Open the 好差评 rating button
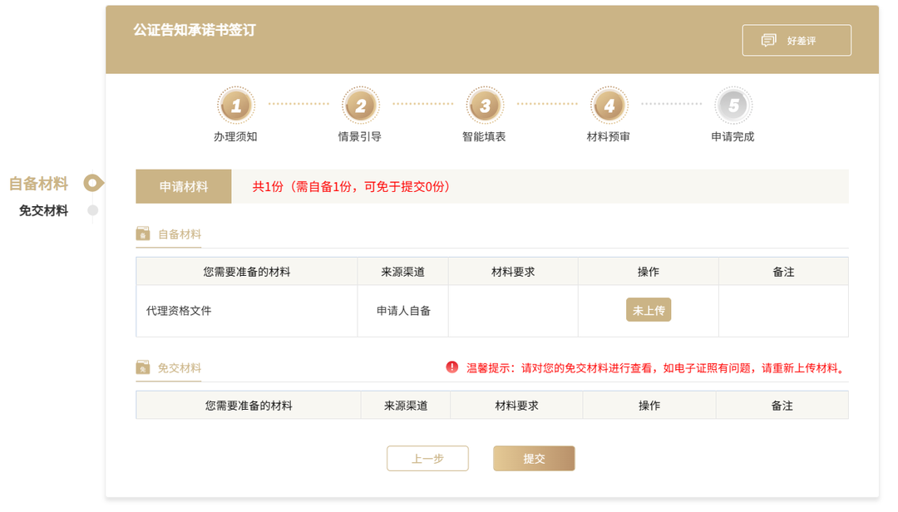This screenshot has width=898, height=512. [x=797, y=41]
